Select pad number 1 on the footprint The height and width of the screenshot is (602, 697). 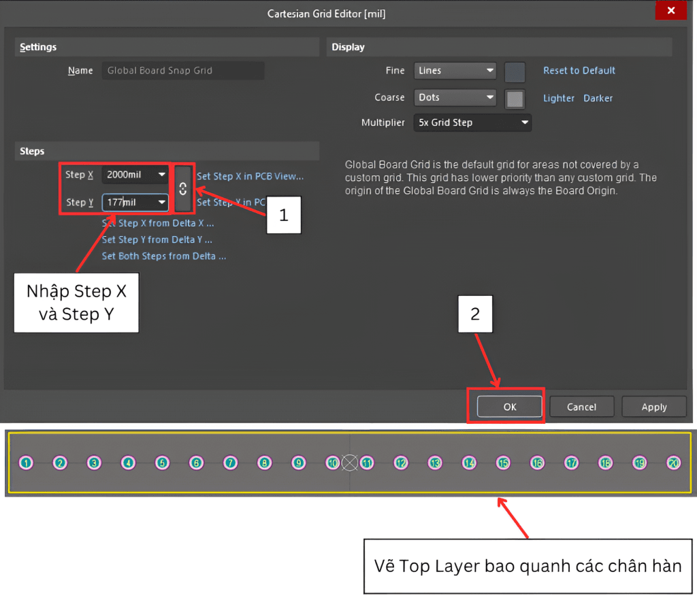tap(26, 463)
